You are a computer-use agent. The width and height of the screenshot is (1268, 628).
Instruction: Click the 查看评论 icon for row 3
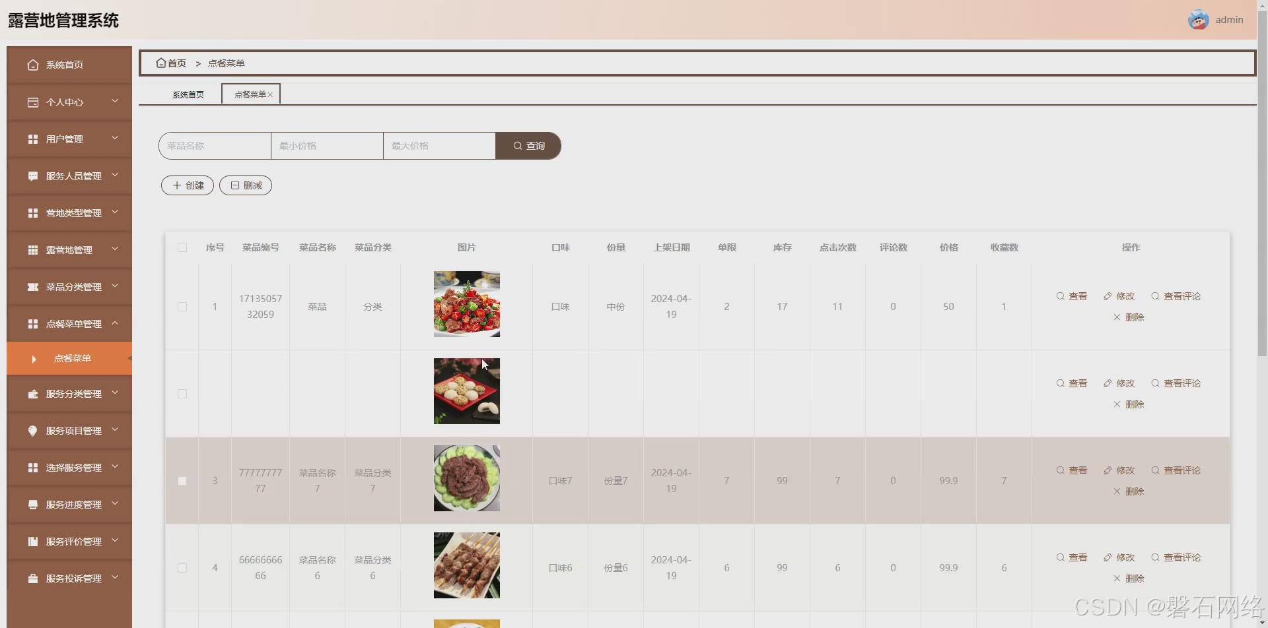click(1155, 470)
